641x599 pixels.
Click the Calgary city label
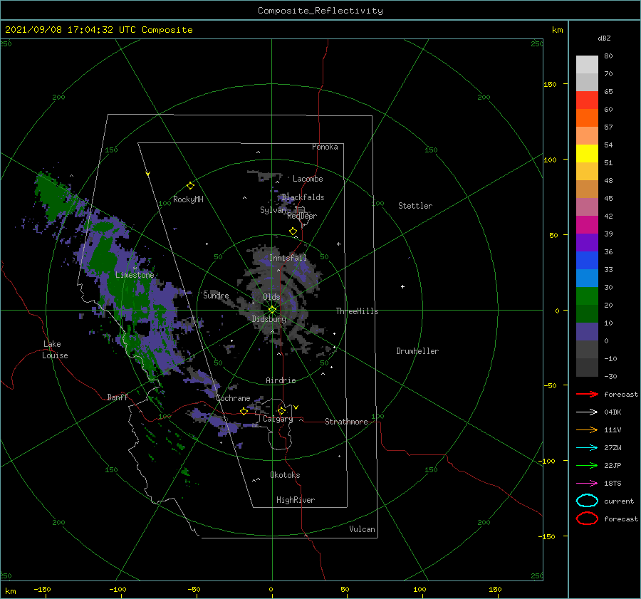(278, 419)
